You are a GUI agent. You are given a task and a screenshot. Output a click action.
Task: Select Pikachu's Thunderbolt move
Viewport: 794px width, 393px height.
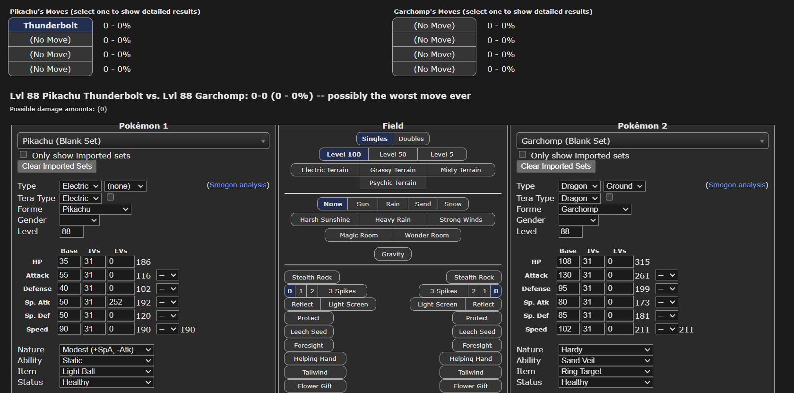point(50,26)
